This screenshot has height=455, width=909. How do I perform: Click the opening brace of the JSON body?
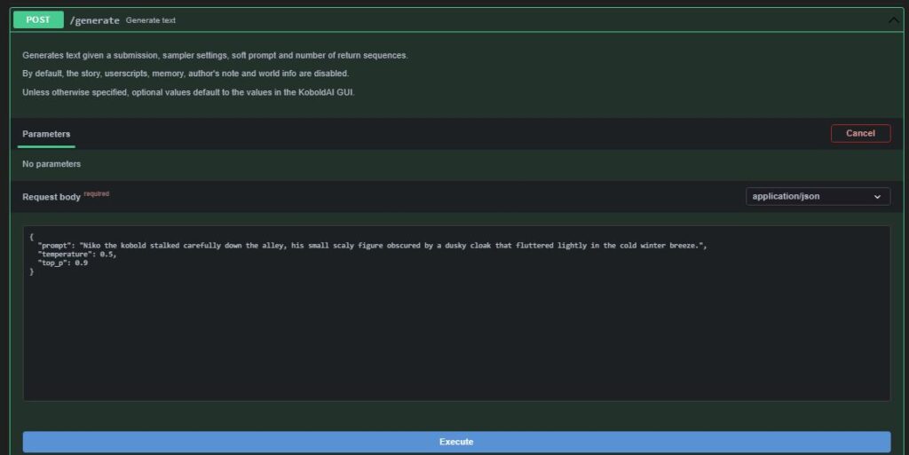31,237
